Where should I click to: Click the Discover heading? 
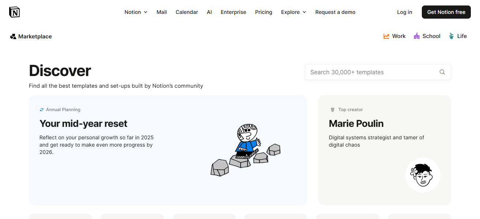tap(60, 71)
